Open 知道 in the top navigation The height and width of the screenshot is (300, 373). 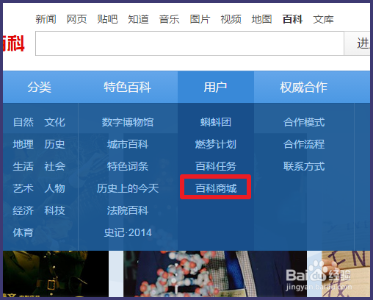138,19
